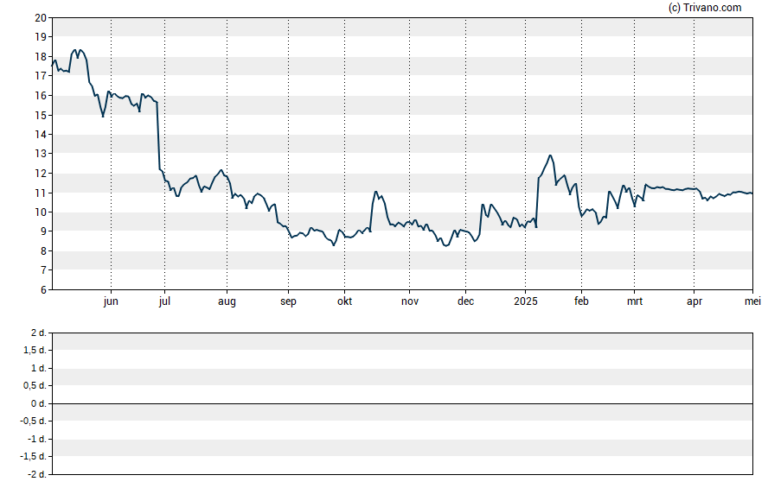Click the 'mei' month label
The height and width of the screenshot is (488, 768).
(752, 301)
